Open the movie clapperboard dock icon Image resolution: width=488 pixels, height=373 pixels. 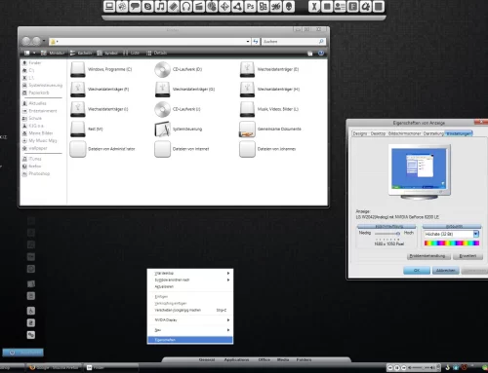(x=199, y=7)
